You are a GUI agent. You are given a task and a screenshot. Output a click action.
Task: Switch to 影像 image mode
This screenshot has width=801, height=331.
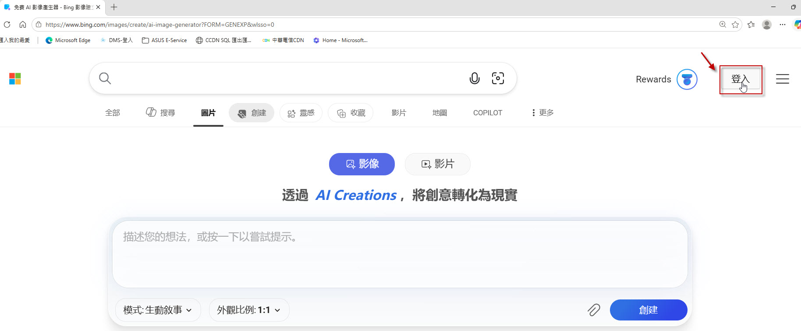pos(362,164)
